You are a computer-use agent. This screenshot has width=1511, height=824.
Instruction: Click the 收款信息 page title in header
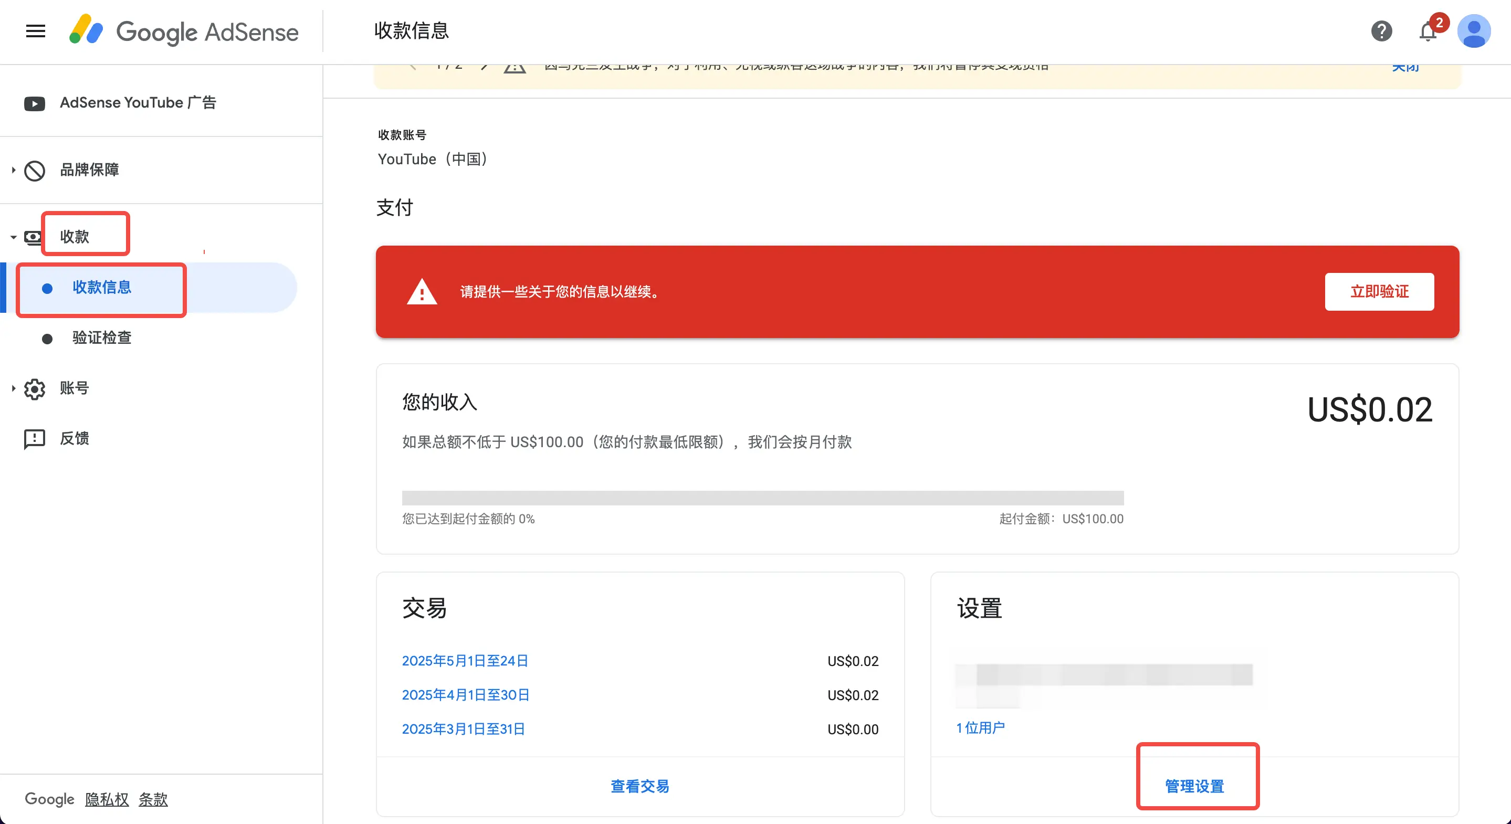tap(411, 30)
